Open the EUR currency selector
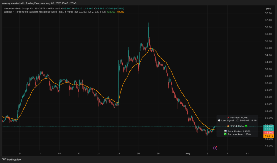Viewport: 277px width, 163px height. 268,8
